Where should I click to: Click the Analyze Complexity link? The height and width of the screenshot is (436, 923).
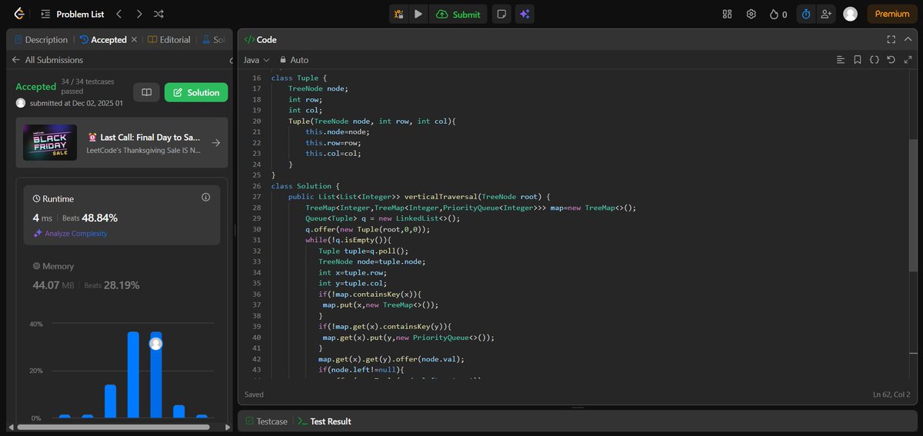(x=70, y=233)
